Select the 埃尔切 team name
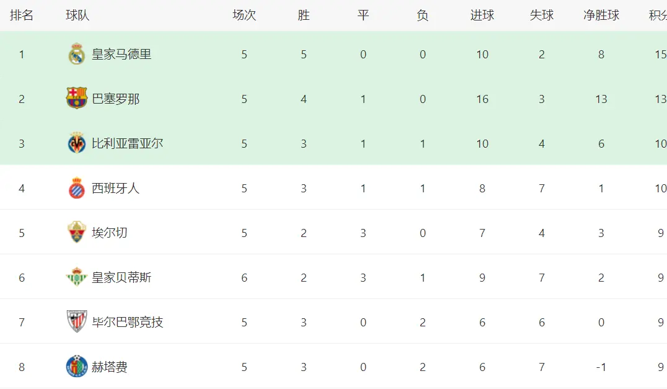Viewport: 667px width, 389px height. point(110,233)
